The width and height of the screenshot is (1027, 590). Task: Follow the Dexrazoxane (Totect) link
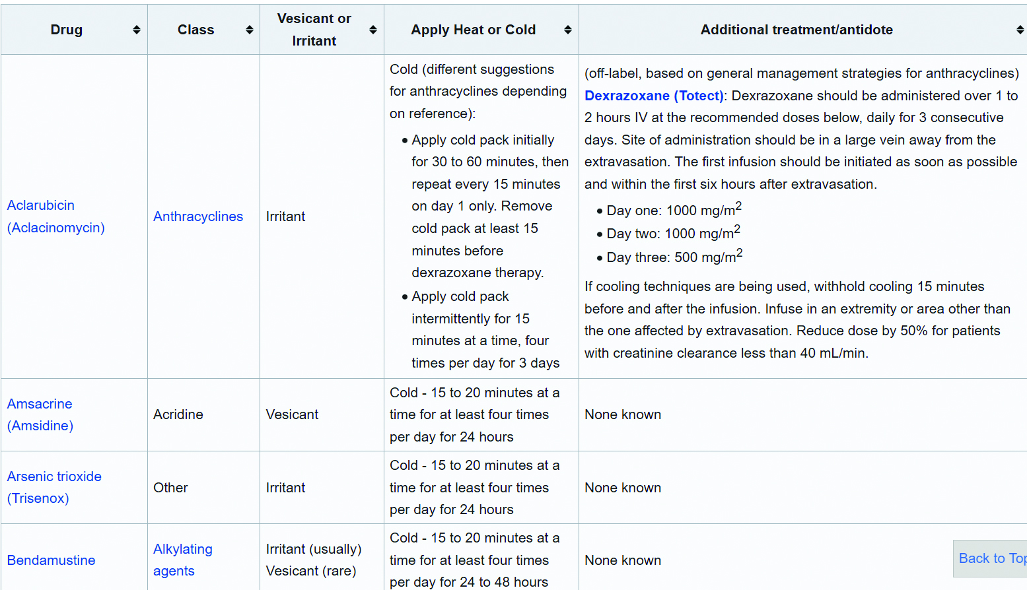coord(653,96)
